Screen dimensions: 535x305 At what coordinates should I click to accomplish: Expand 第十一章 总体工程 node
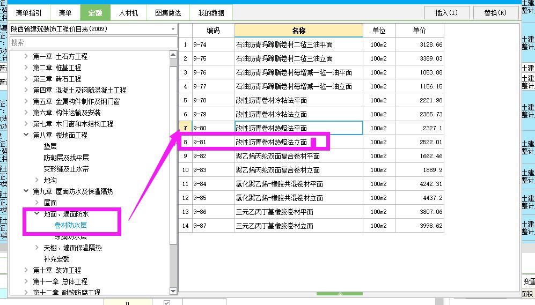[x=26, y=281]
